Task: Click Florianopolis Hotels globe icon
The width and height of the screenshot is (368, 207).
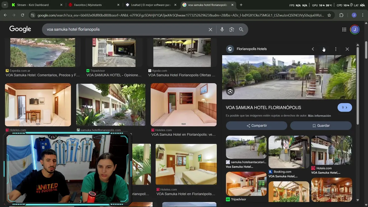Action: (x=230, y=49)
